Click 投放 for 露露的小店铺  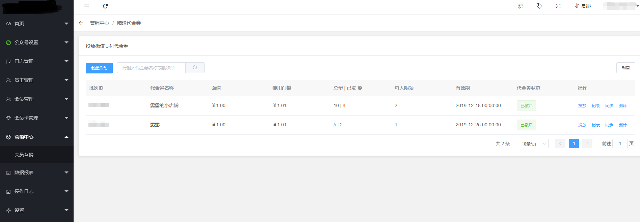(582, 106)
